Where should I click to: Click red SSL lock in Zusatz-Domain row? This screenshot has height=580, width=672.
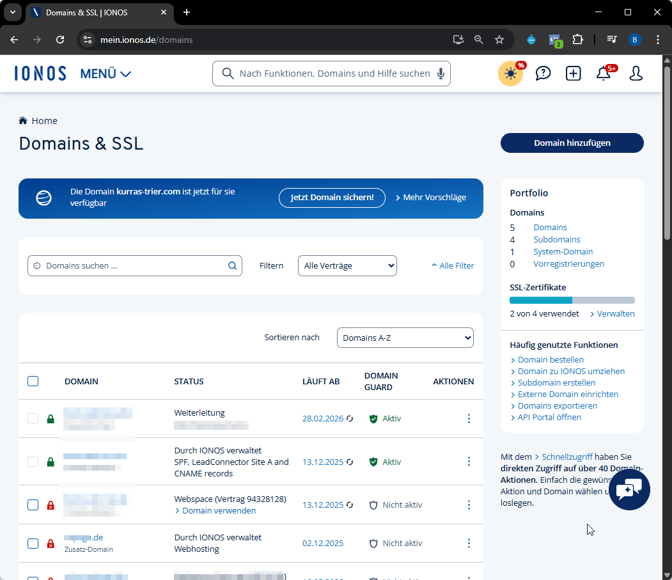[51, 544]
